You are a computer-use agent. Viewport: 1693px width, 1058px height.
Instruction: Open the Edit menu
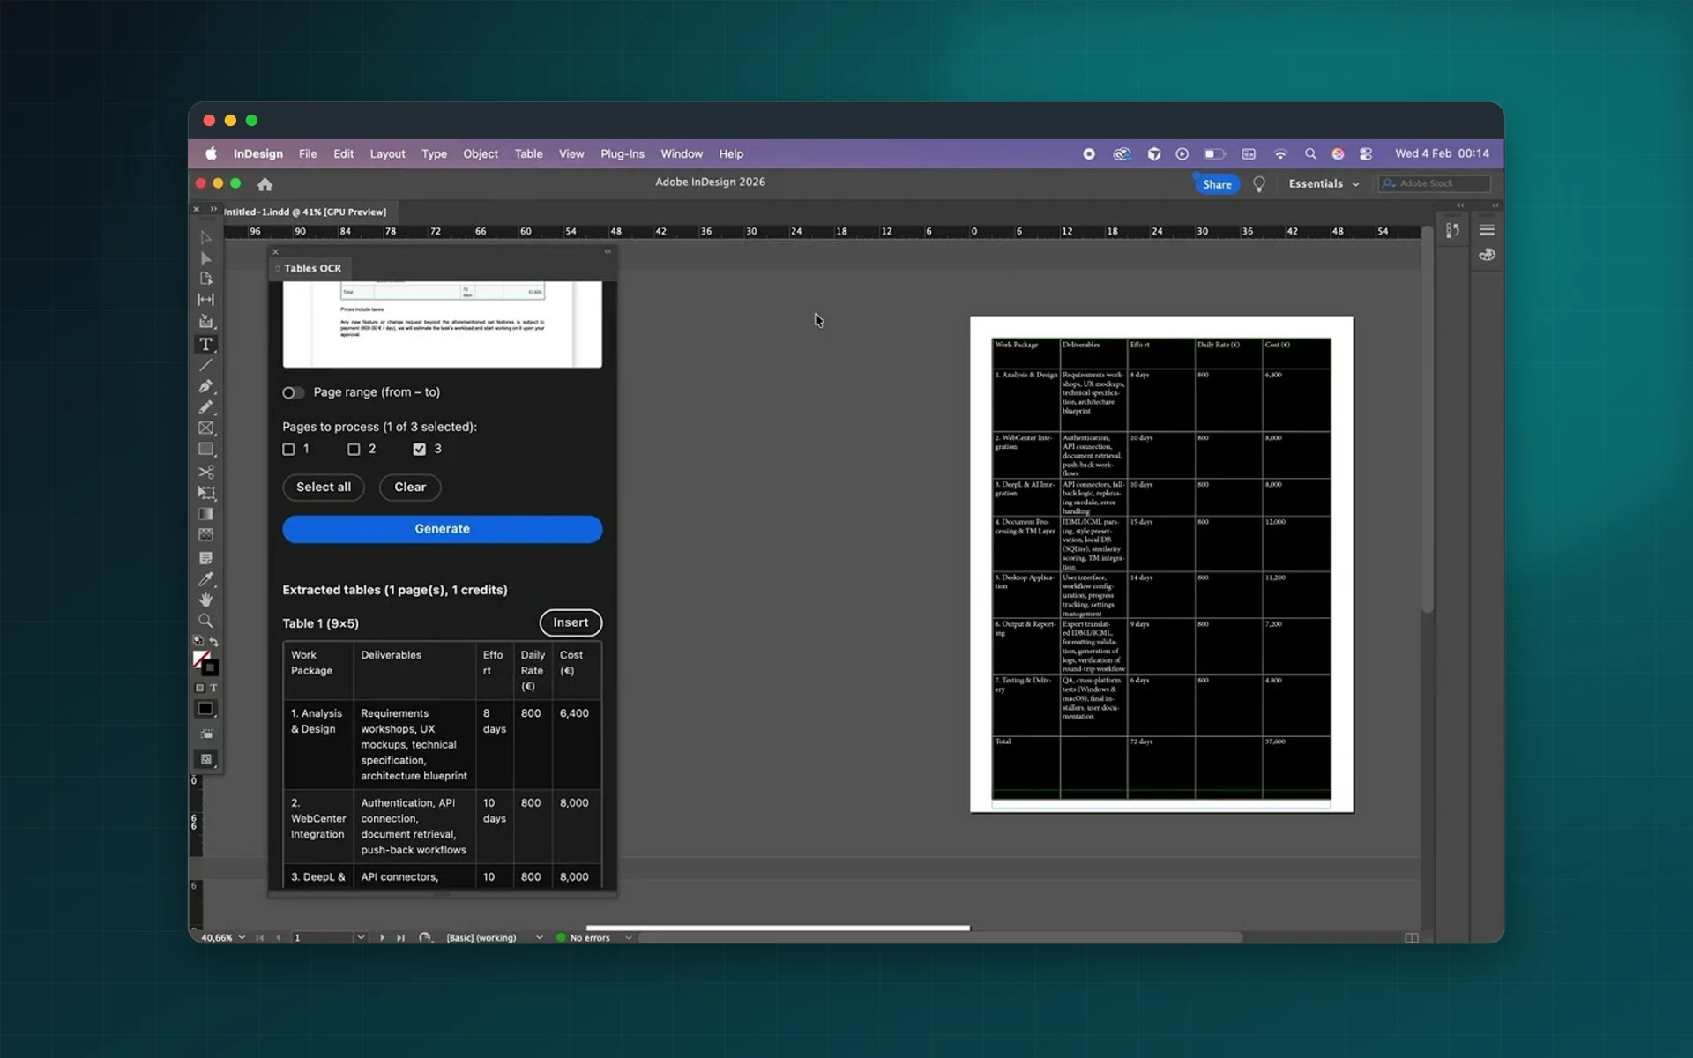click(343, 153)
